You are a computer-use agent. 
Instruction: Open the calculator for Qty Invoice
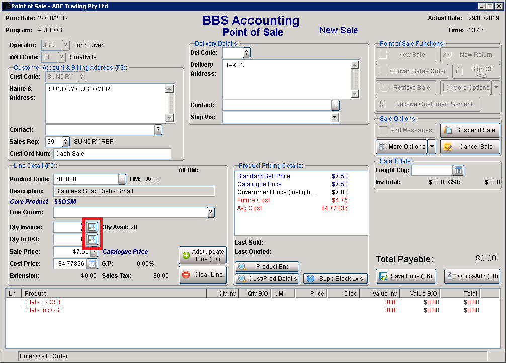pos(92,227)
